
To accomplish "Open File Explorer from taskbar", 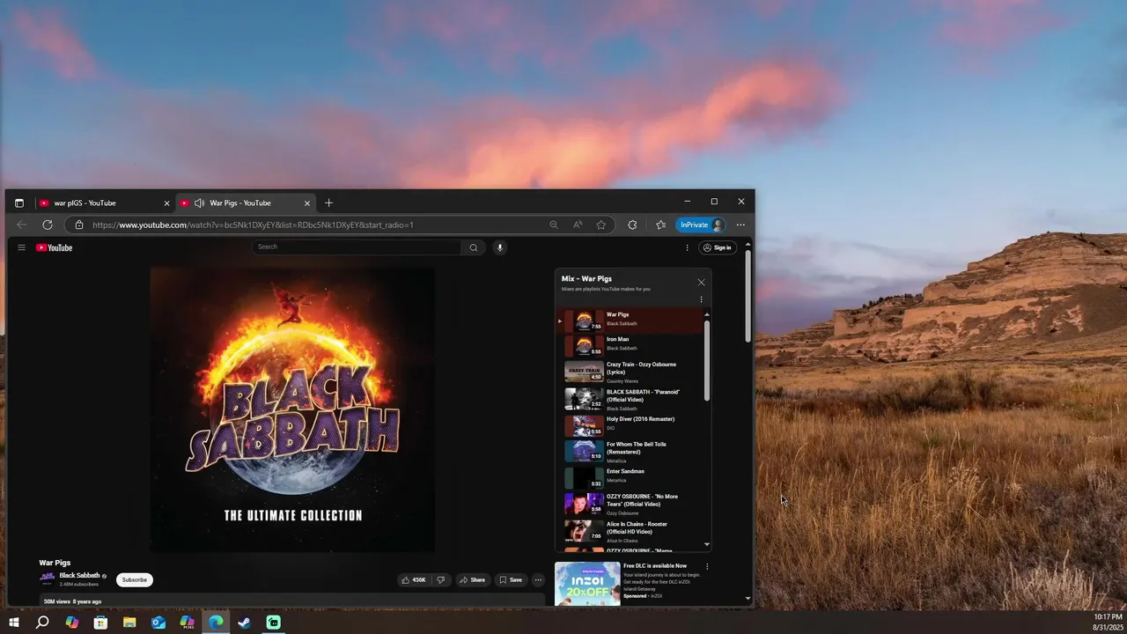I will point(129,623).
